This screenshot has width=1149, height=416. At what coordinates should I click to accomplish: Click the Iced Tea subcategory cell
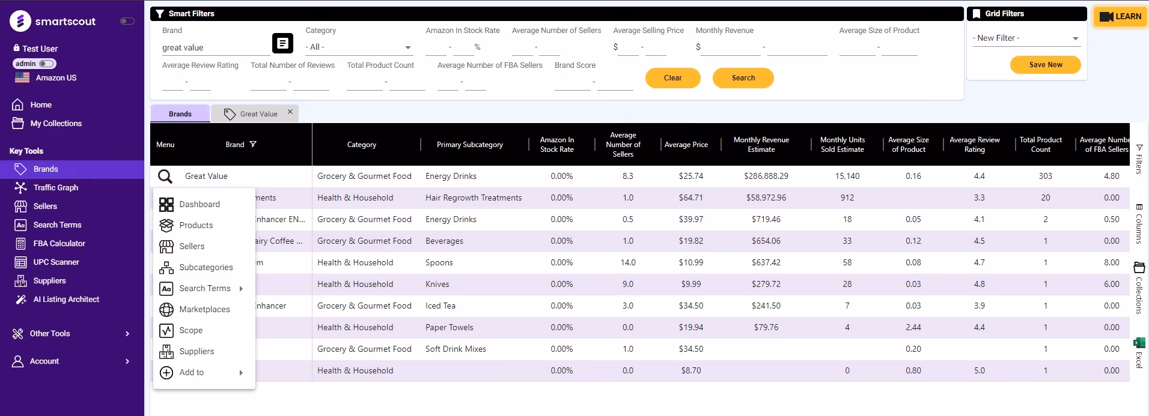coord(440,306)
